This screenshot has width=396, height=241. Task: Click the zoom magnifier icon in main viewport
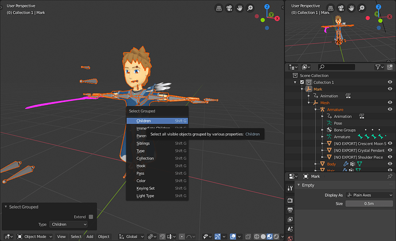point(250,8)
